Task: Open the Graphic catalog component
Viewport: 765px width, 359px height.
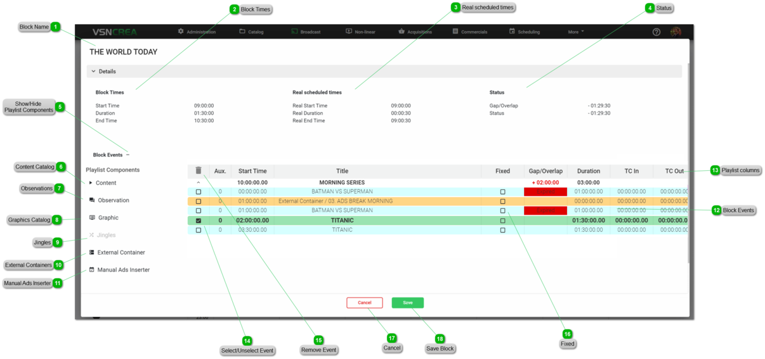Action: (107, 218)
